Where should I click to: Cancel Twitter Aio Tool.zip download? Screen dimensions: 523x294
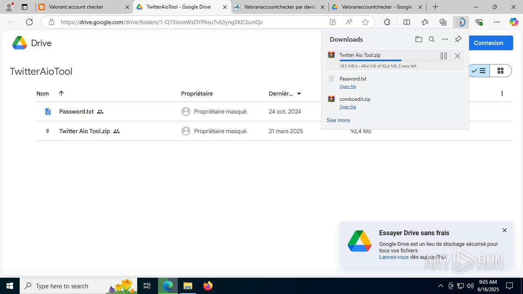click(x=458, y=56)
